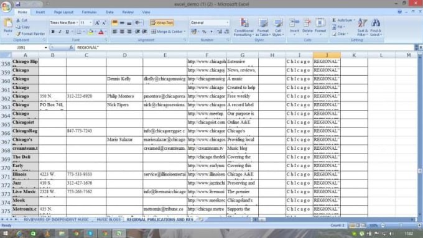Toggle the Wrap Text button

coord(162,22)
